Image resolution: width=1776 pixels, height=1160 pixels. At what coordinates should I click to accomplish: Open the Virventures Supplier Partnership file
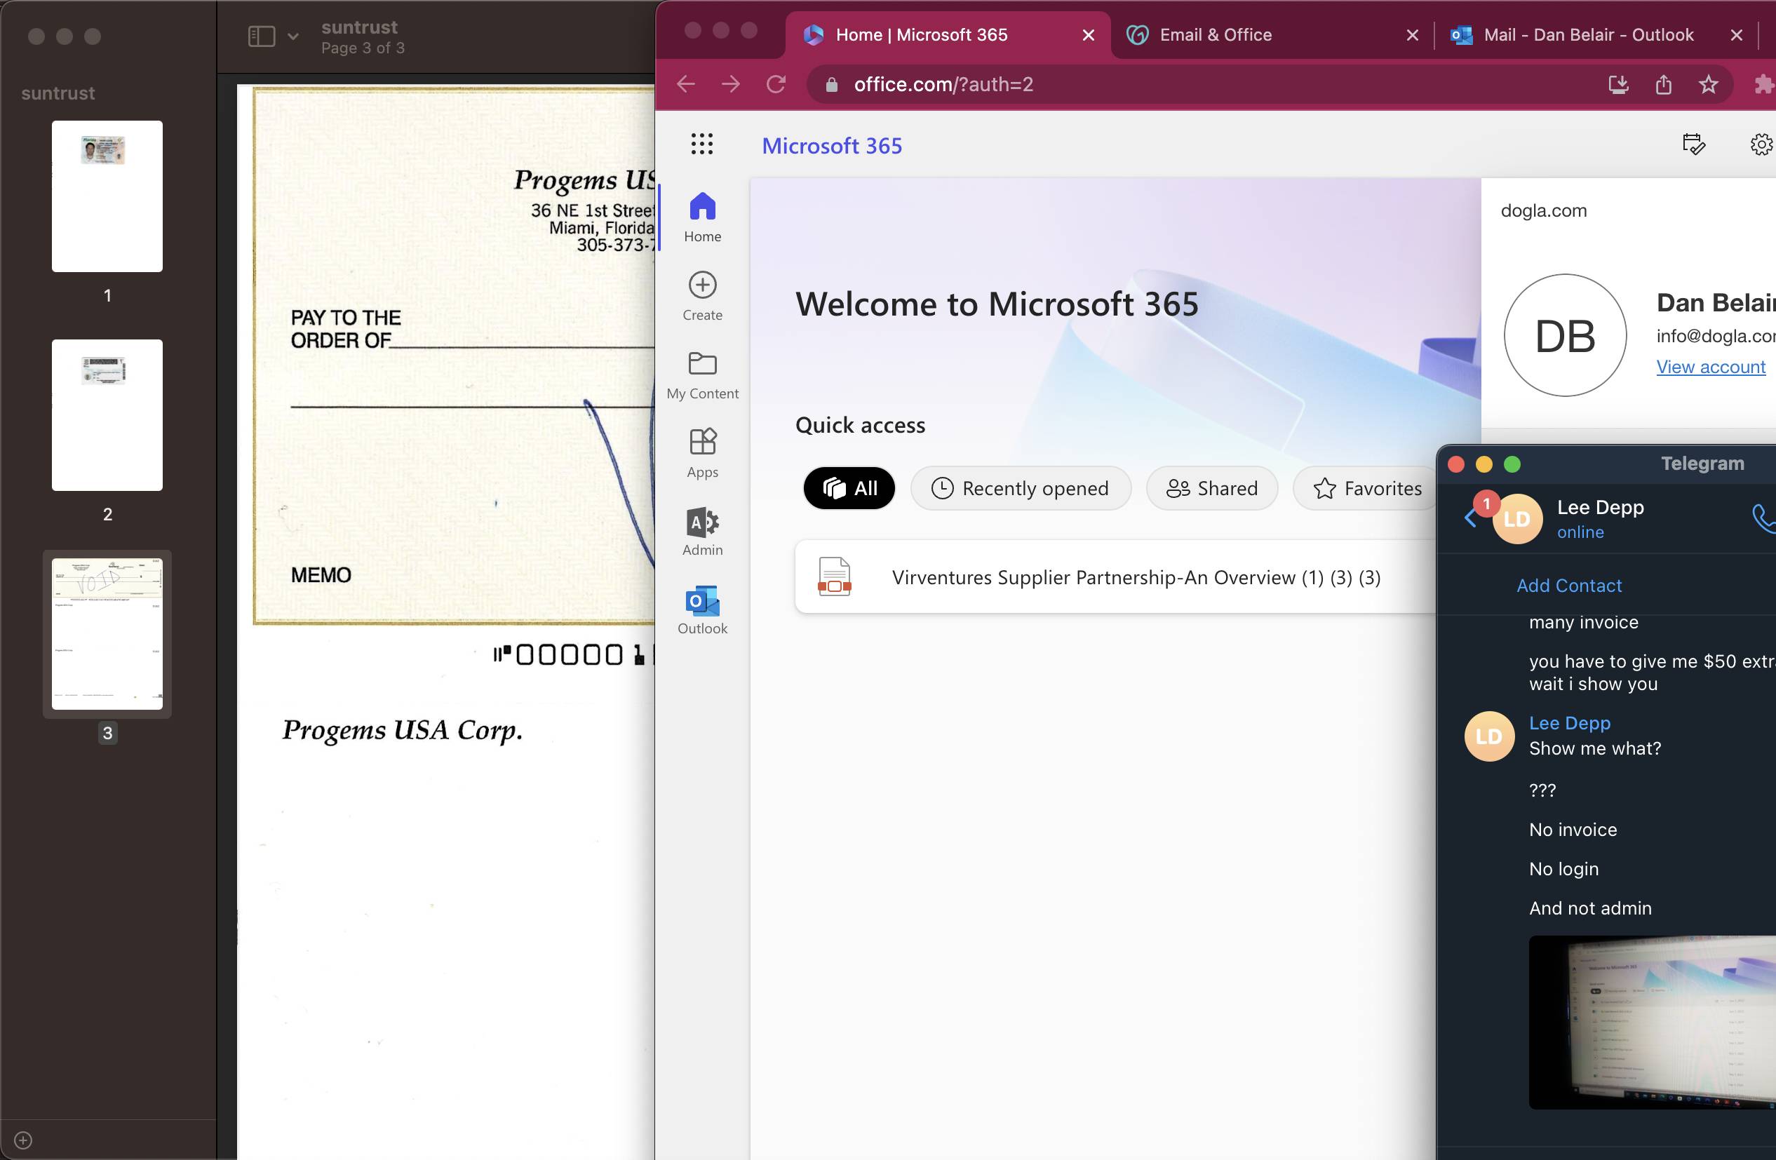(1135, 577)
